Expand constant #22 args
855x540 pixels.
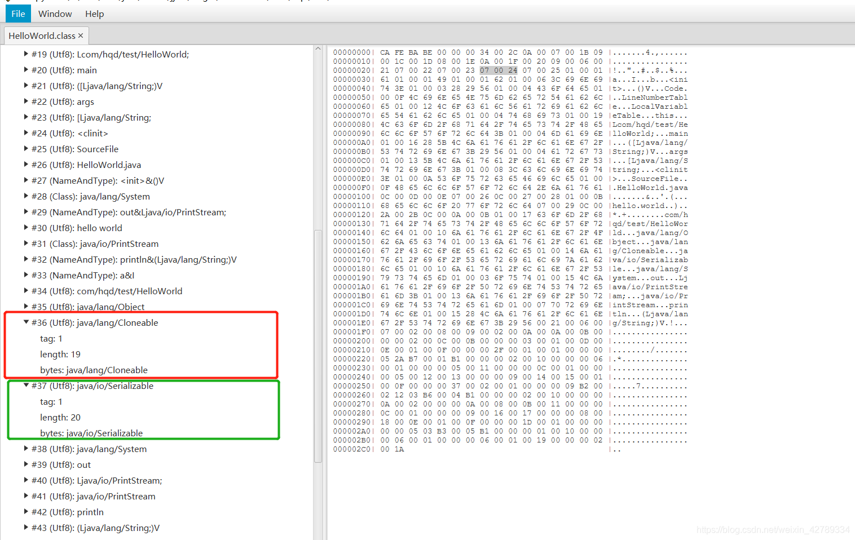pos(26,101)
